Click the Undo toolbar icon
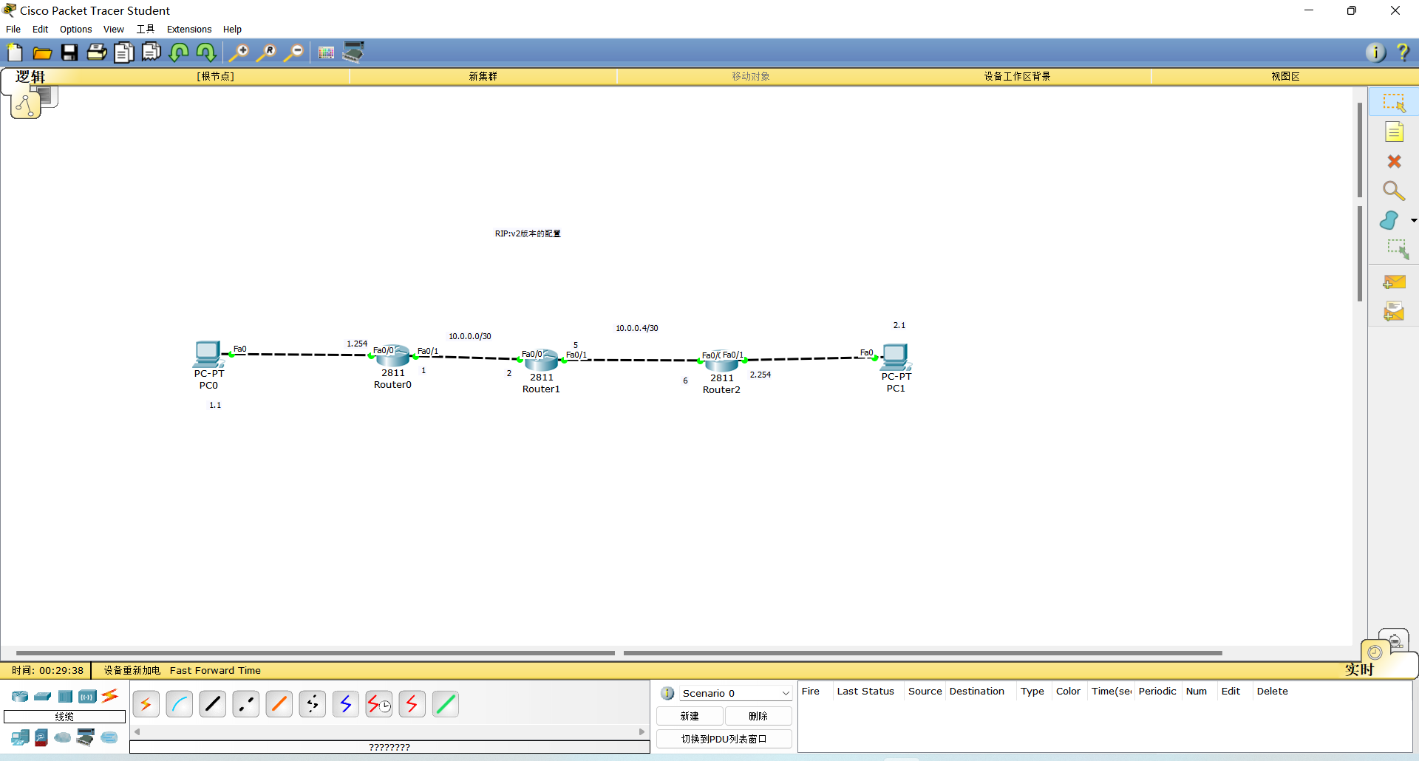The image size is (1419, 761). tap(179, 52)
